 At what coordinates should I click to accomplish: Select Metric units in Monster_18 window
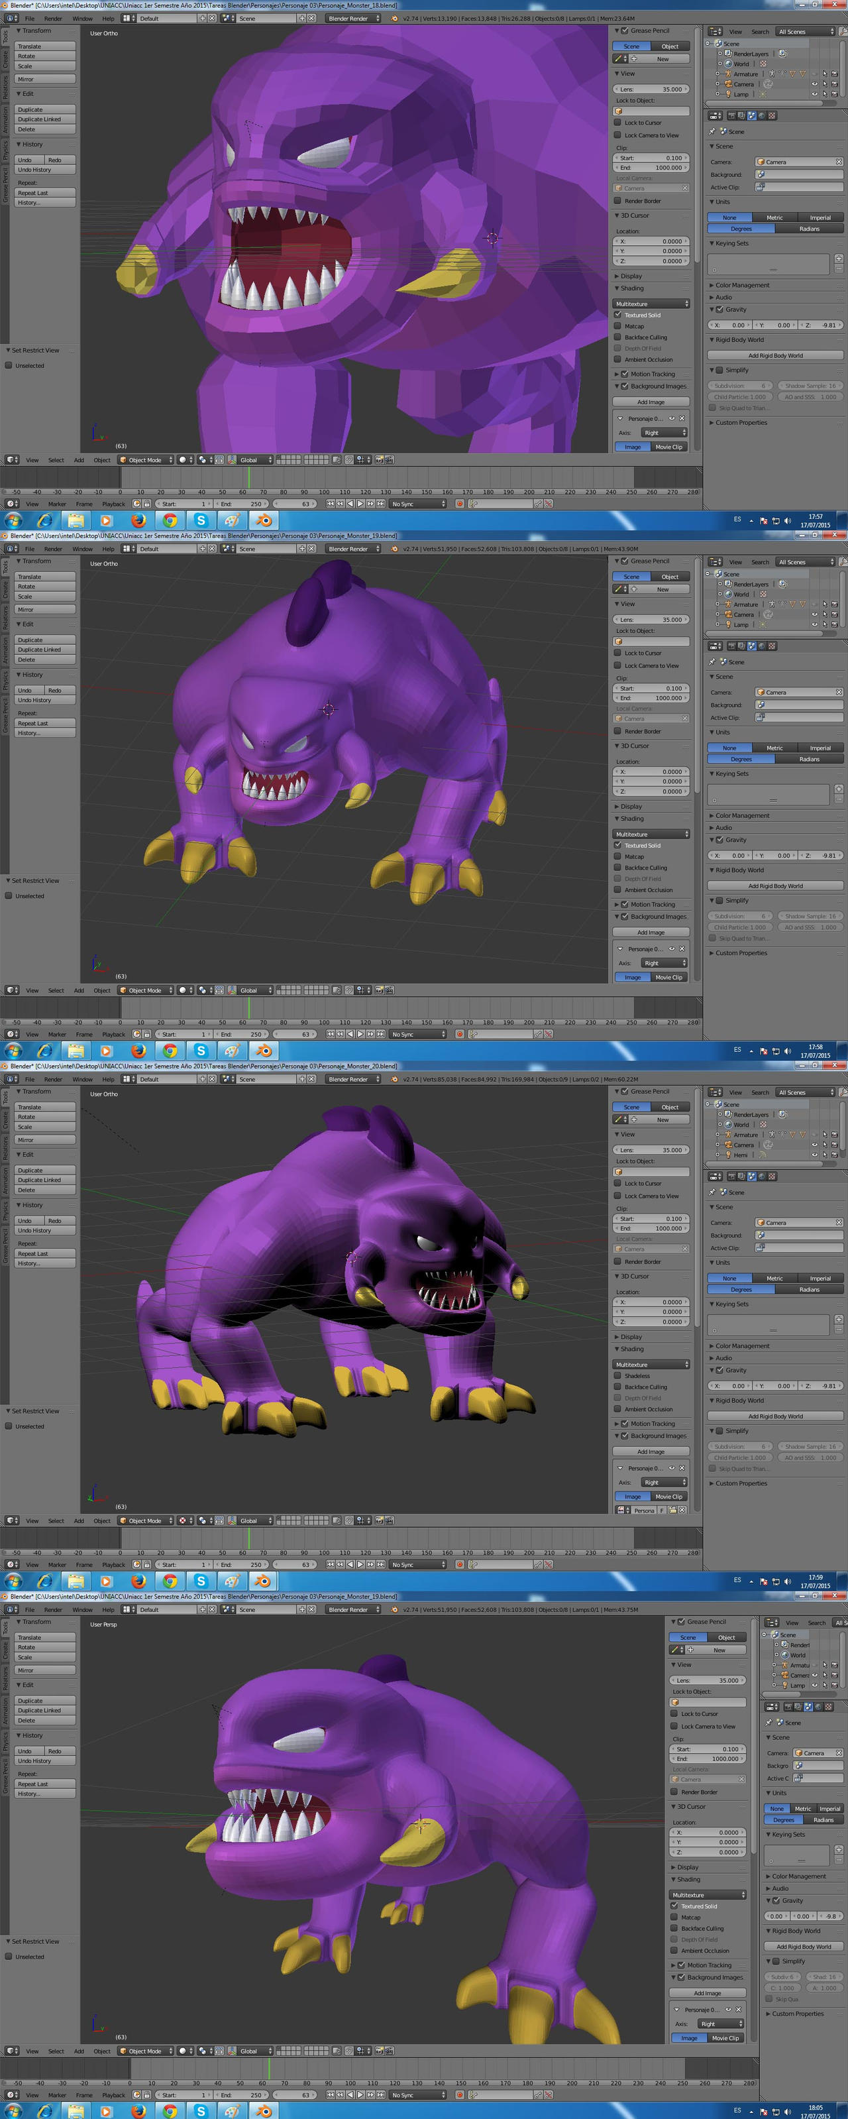pyautogui.click(x=775, y=217)
